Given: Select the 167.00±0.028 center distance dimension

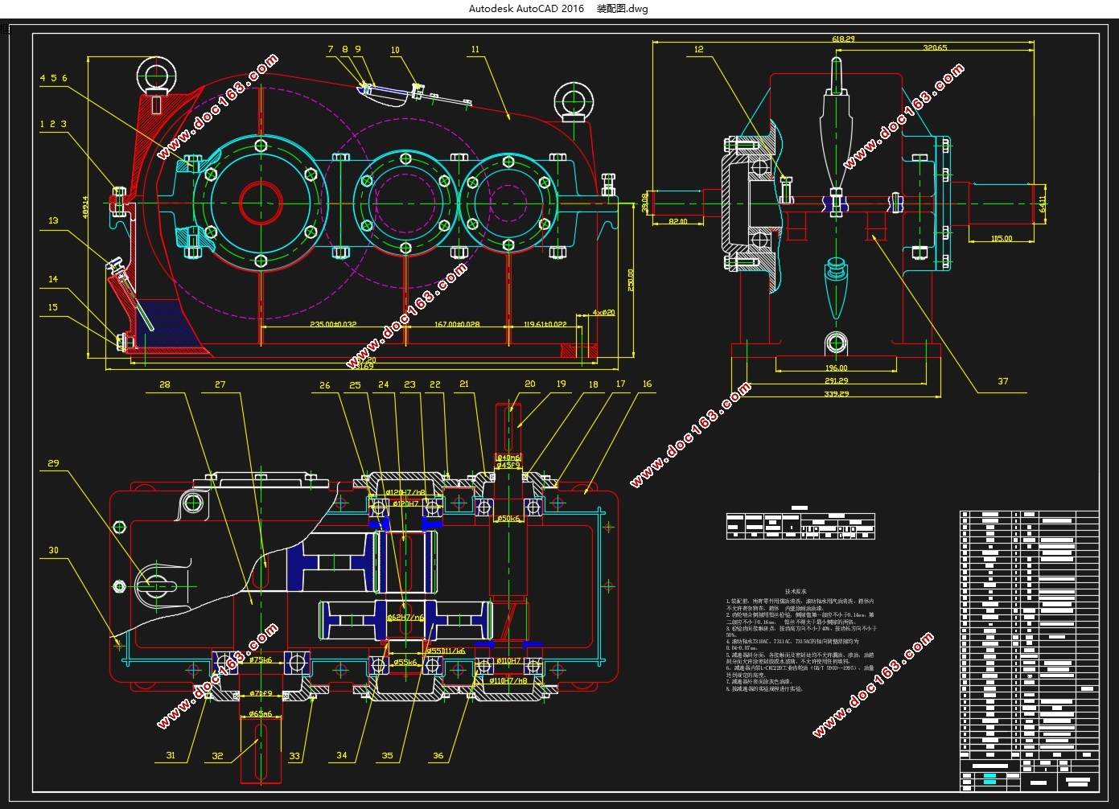Looking at the screenshot, I should [456, 324].
